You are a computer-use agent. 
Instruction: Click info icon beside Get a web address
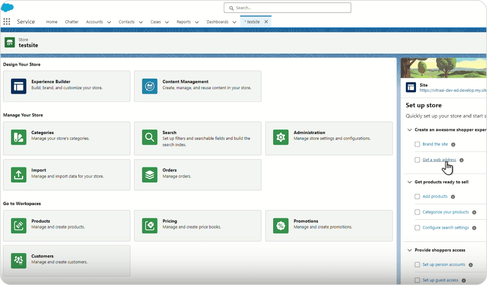[x=462, y=160]
